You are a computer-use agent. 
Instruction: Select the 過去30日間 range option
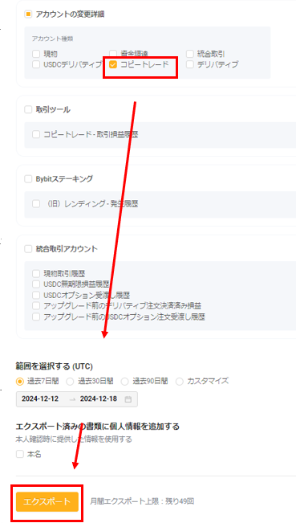click(71, 381)
